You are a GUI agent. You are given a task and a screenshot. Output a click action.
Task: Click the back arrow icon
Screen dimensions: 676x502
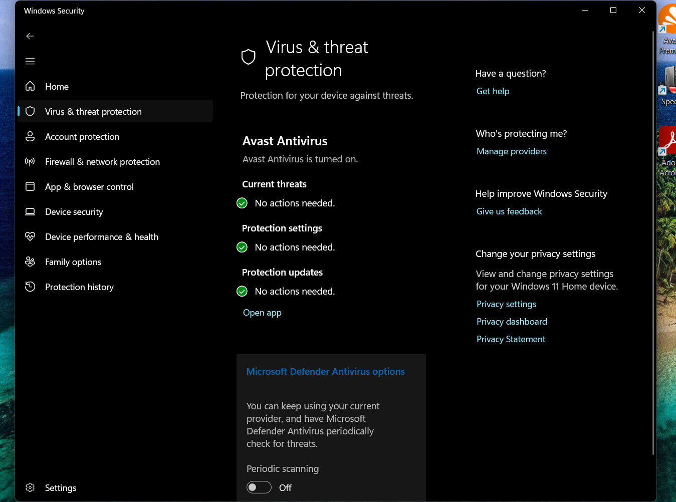pos(30,36)
